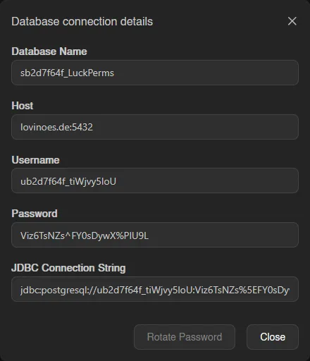Dismiss the dialog with the X icon
The width and height of the screenshot is (310, 361).
pos(292,21)
